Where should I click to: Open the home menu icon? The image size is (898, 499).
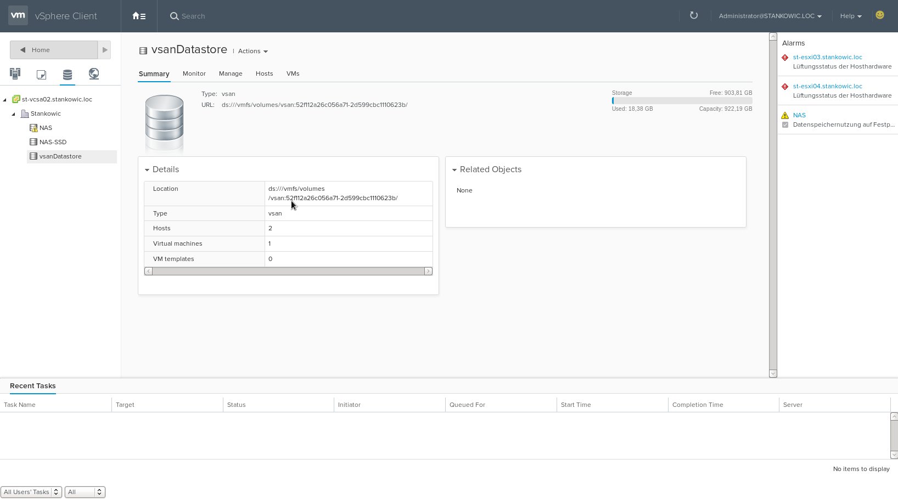tap(139, 16)
